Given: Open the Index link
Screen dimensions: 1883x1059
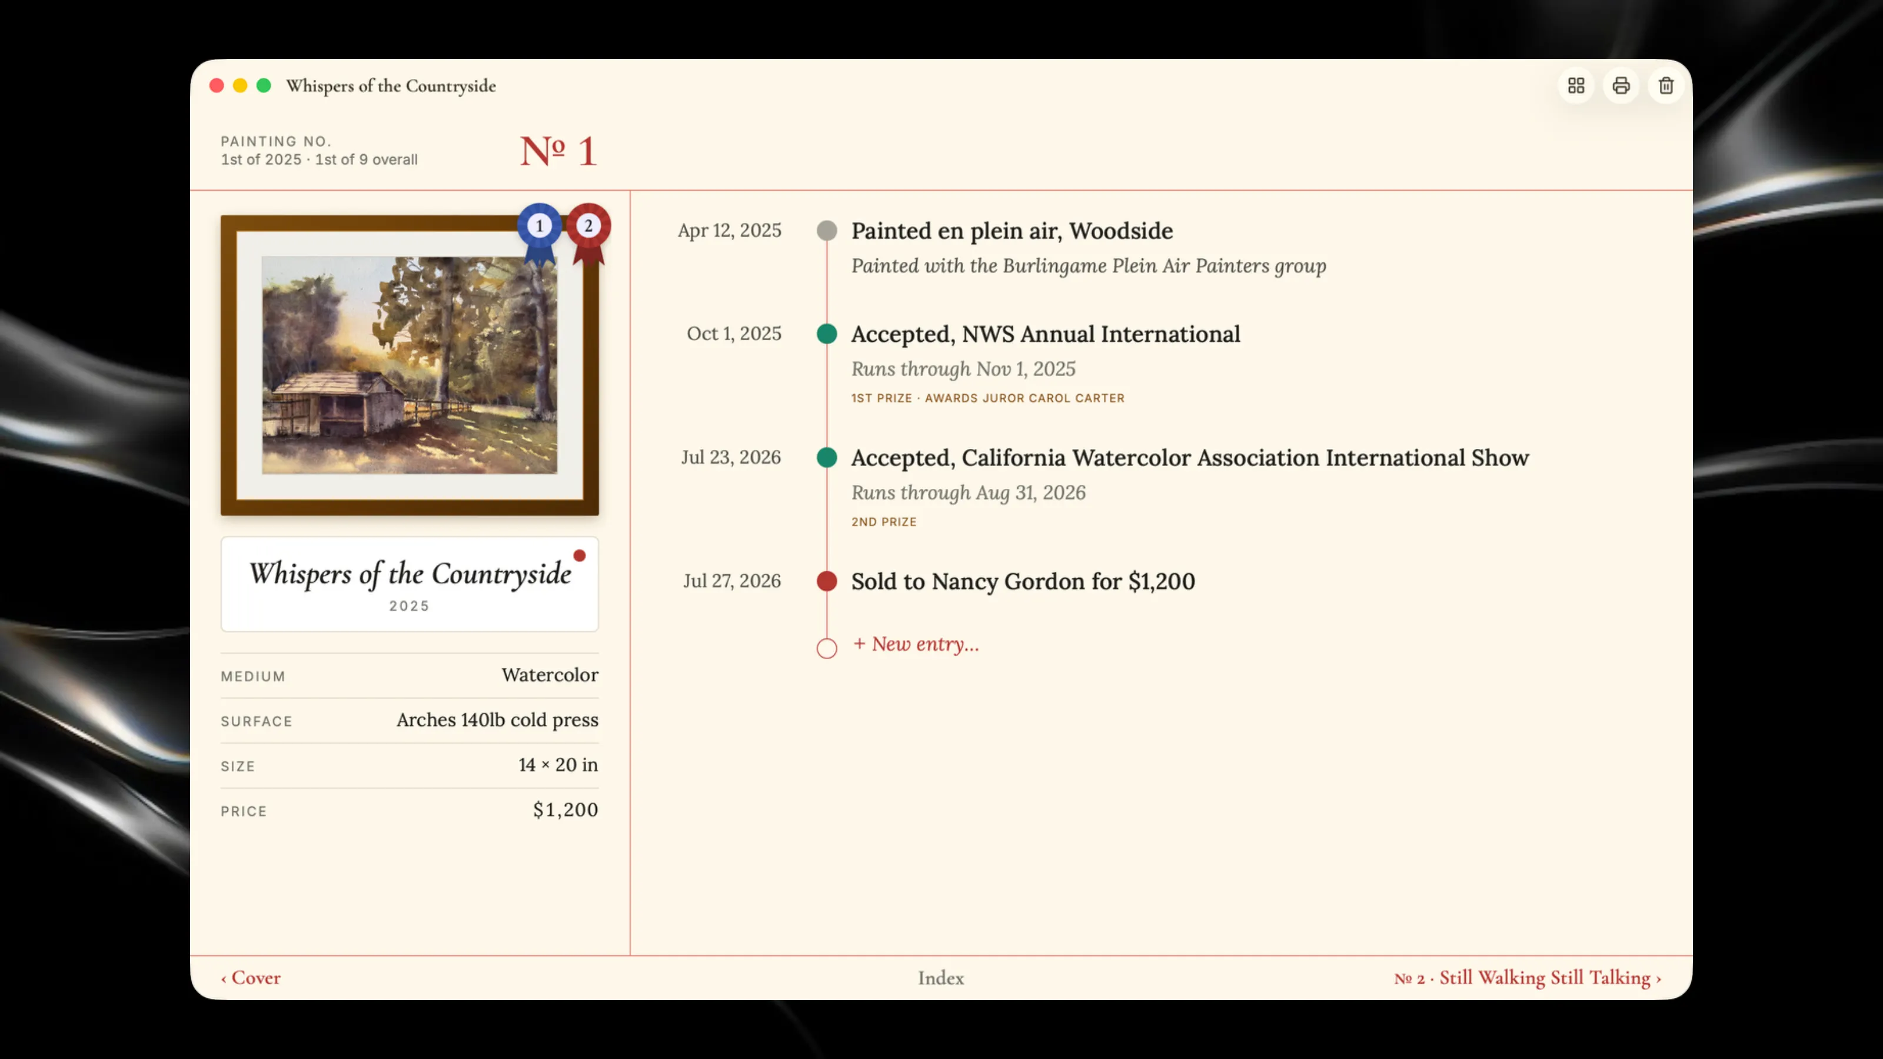Looking at the screenshot, I should pos(941,978).
